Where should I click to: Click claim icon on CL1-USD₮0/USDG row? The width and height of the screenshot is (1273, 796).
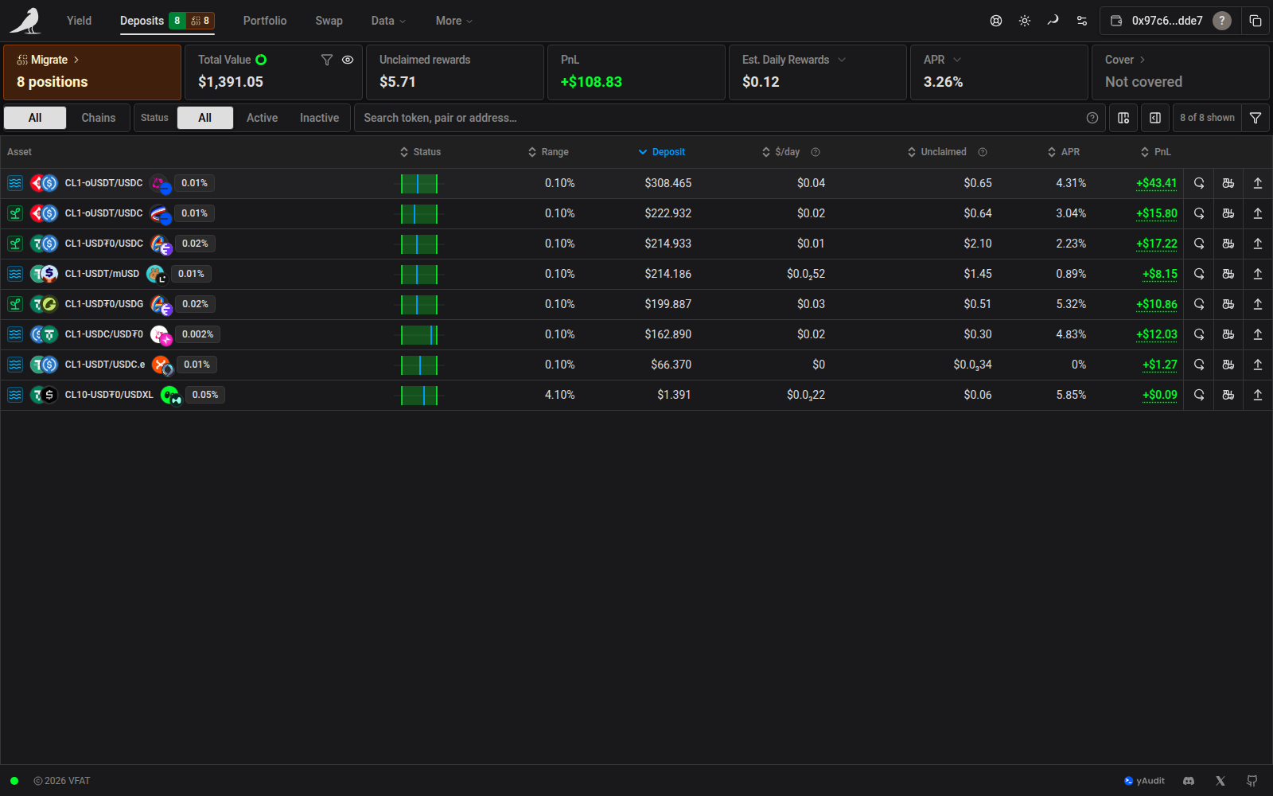click(1228, 304)
